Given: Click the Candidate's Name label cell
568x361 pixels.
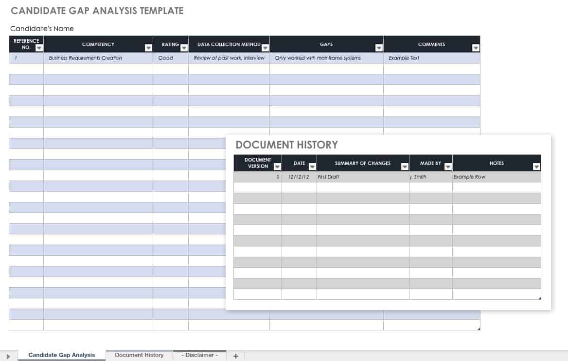Looking at the screenshot, I should pyautogui.click(x=42, y=29).
